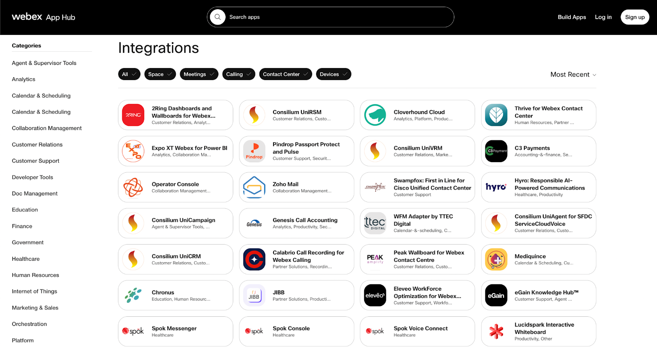Open the Chronus app logo
The width and height of the screenshot is (657, 350).
[x=133, y=295]
